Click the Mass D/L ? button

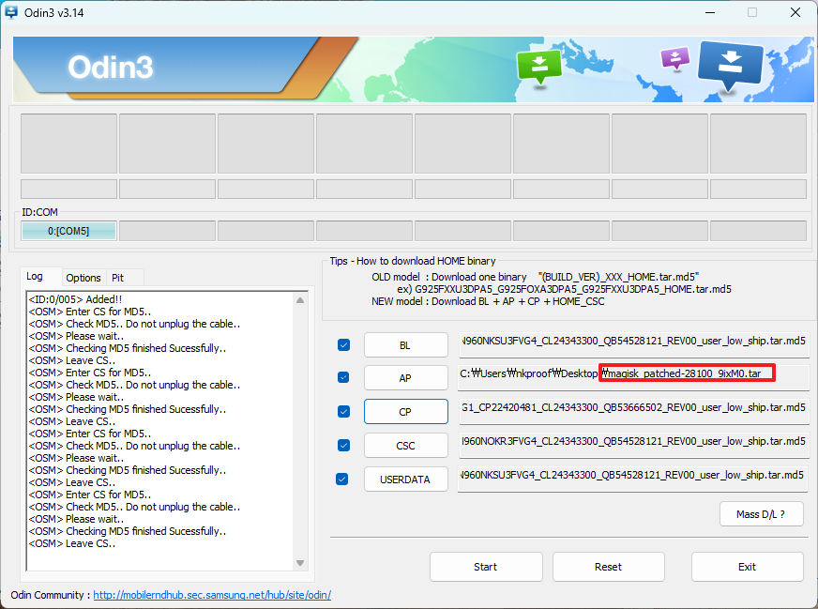tap(761, 514)
